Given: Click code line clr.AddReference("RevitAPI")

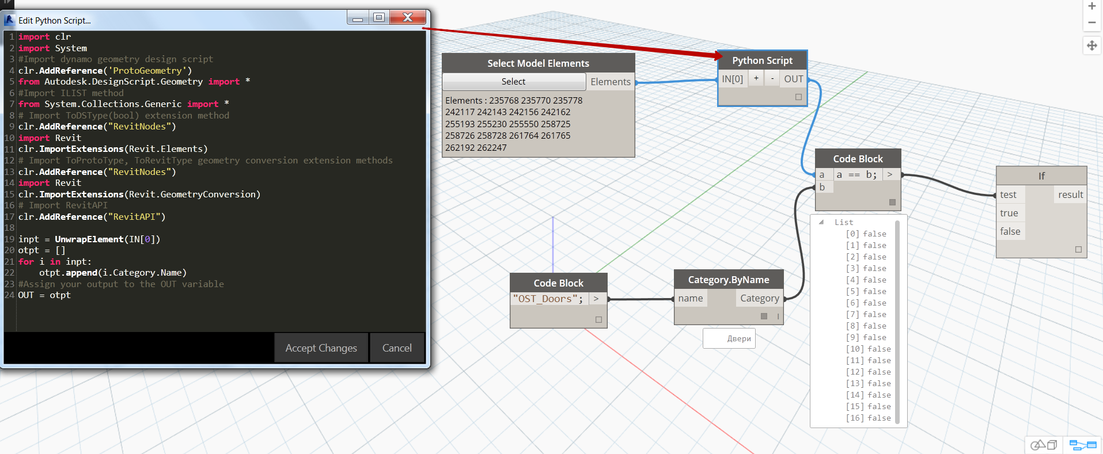Looking at the screenshot, I should tap(92, 217).
